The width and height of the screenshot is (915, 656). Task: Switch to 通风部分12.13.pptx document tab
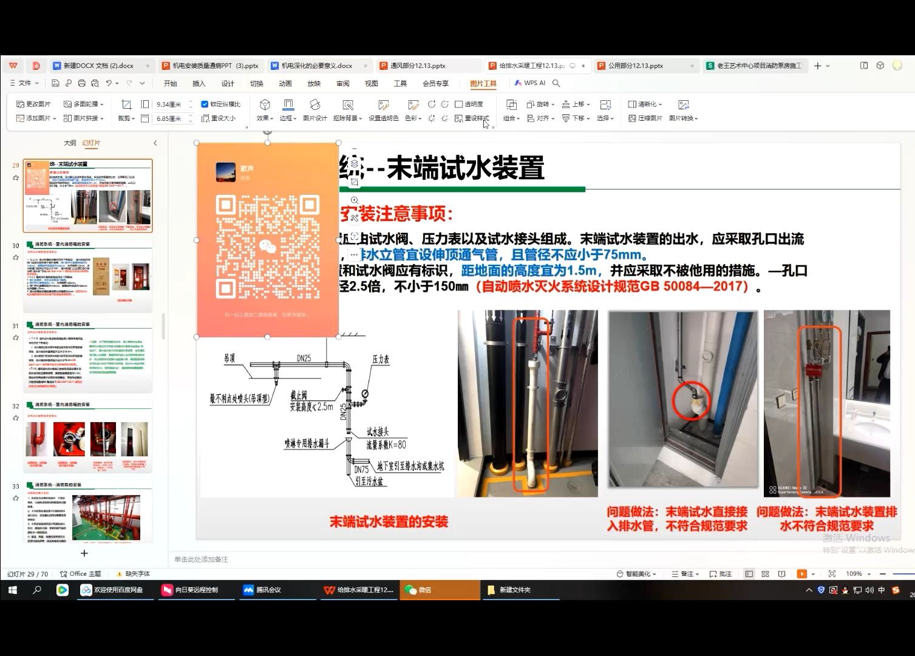coord(429,66)
